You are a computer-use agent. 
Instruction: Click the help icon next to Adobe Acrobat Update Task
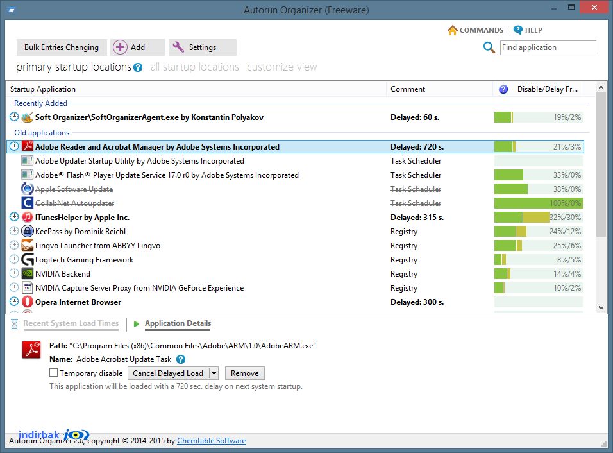click(181, 359)
